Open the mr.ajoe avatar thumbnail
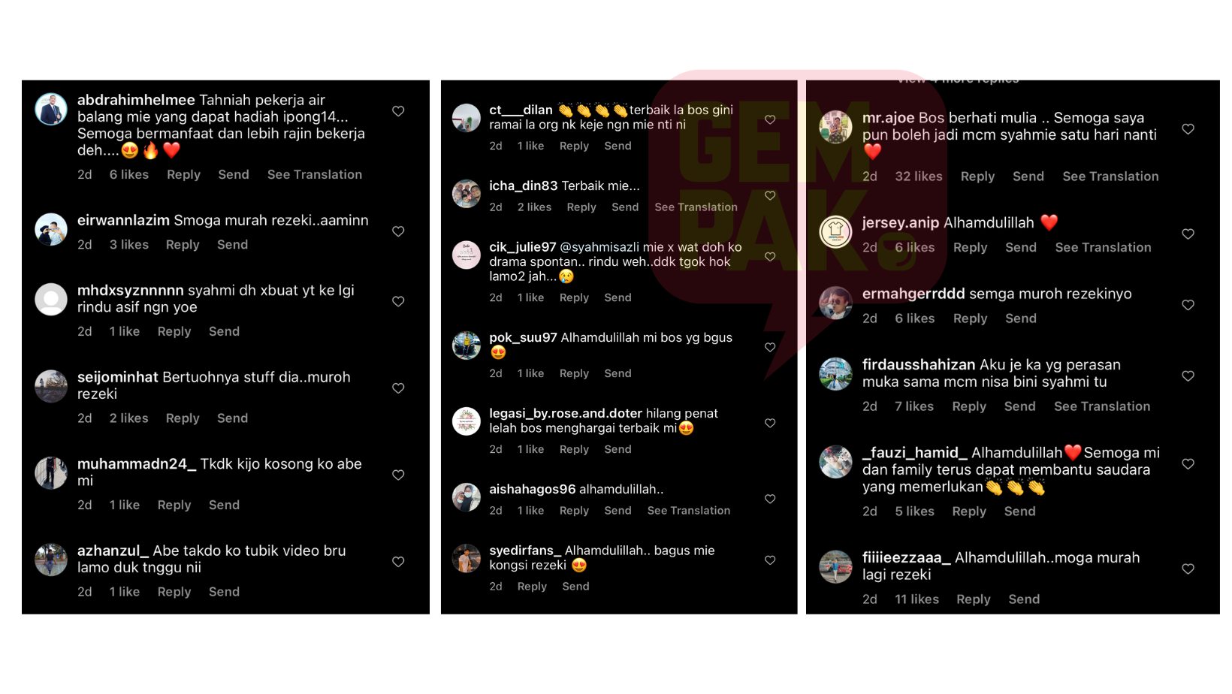 [835, 127]
